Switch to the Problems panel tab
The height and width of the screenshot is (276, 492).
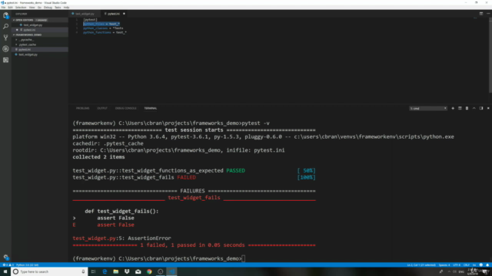click(82, 108)
